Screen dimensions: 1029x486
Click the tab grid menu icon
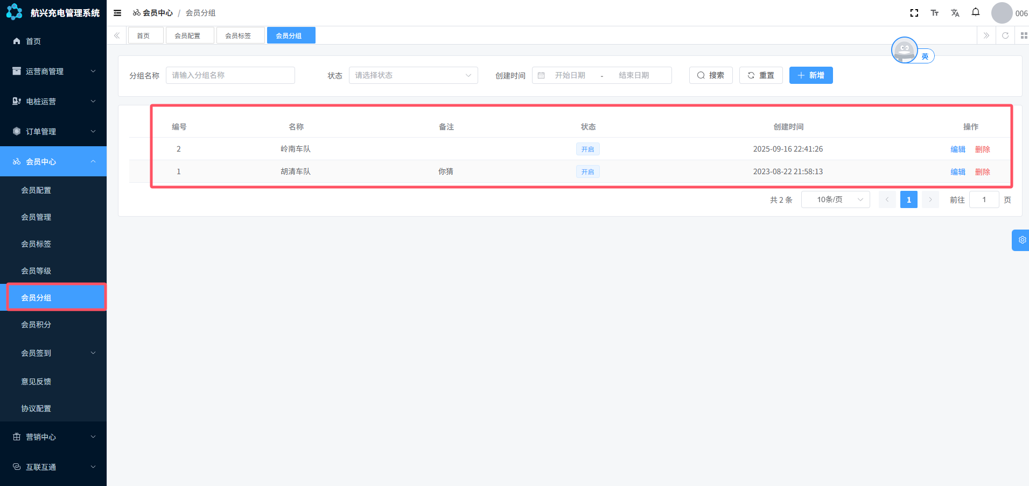click(1024, 35)
